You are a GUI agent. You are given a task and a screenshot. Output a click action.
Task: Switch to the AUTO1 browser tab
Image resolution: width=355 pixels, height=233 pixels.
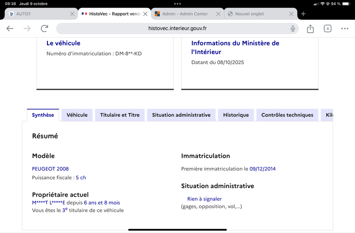point(35,14)
